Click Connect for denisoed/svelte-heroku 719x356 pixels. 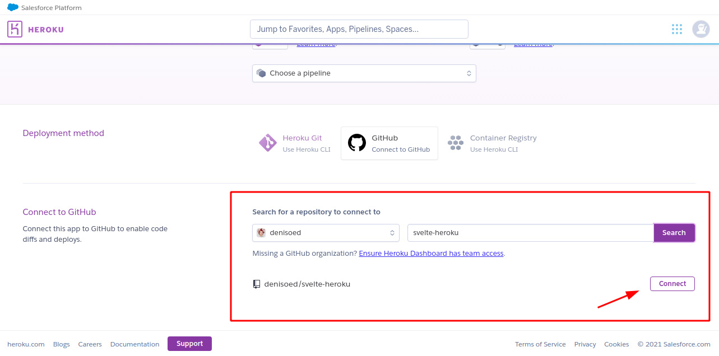tap(672, 284)
